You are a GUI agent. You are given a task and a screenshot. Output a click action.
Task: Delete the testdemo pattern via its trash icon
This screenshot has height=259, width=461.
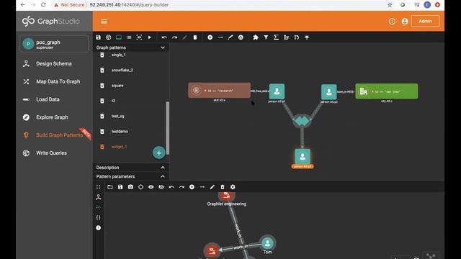(102, 131)
